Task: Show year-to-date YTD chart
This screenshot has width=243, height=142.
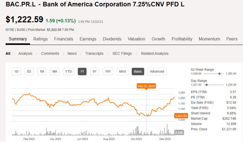Action: click(68, 71)
